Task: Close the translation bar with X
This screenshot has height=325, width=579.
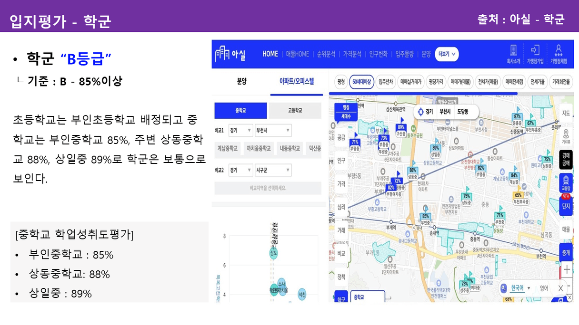Action: pyautogui.click(x=560, y=288)
